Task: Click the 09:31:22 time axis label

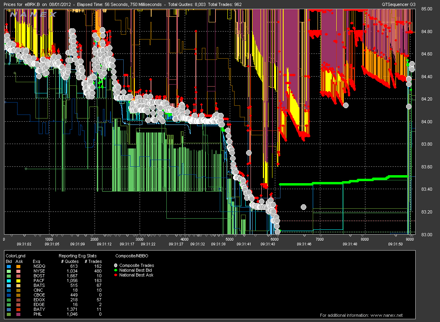Action: coord(148,244)
